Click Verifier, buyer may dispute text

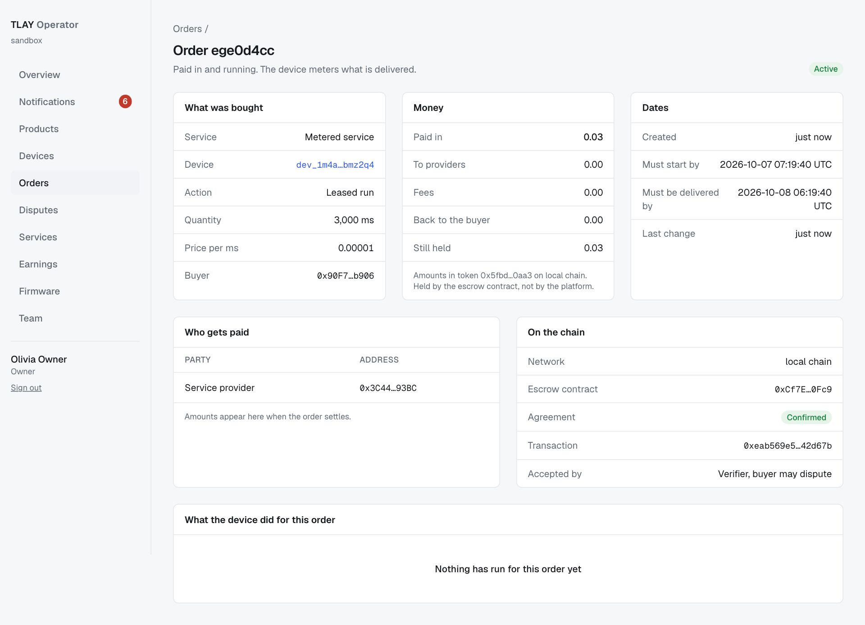774,474
